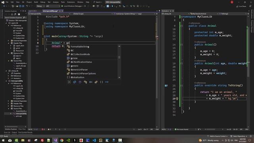The width and height of the screenshot is (254, 143).
Task: Toggle expand filter icon at IntelliSense footer start
Action: 69,82
